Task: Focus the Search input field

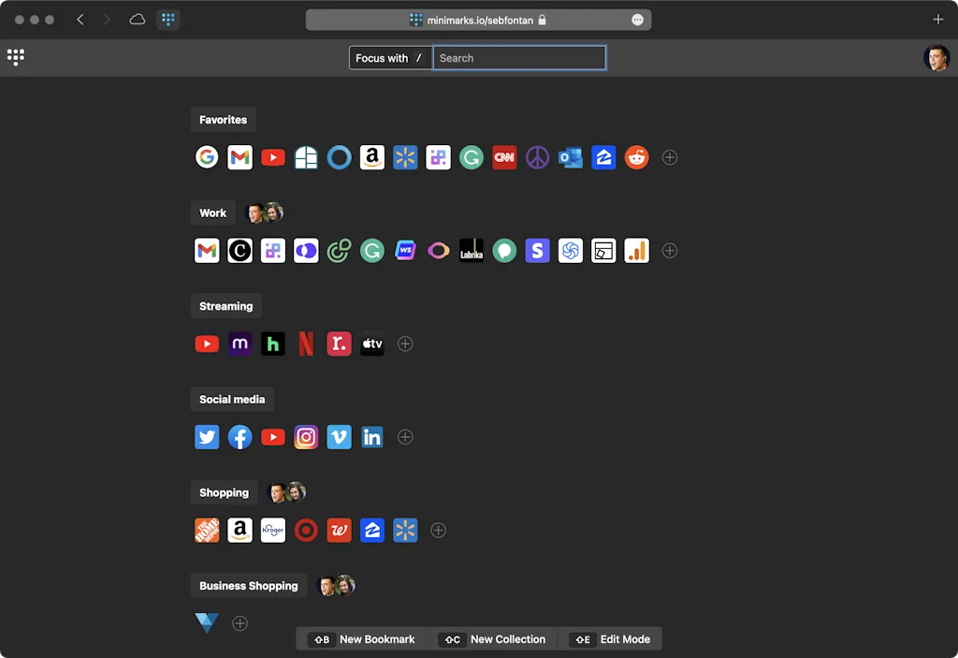Action: (x=519, y=58)
